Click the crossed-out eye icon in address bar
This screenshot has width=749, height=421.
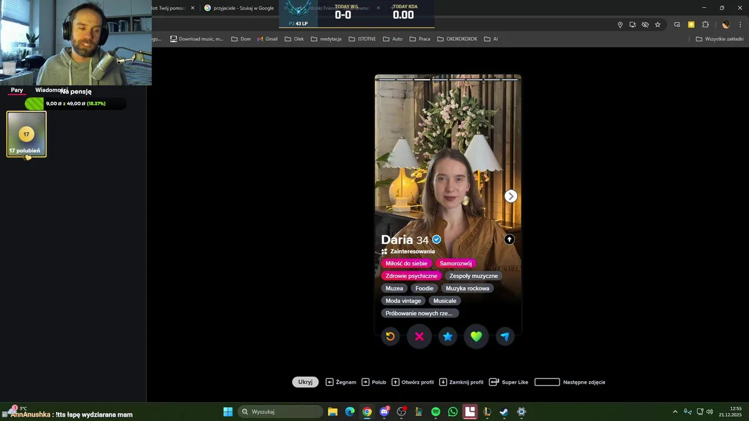pyautogui.click(x=645, y=25)
